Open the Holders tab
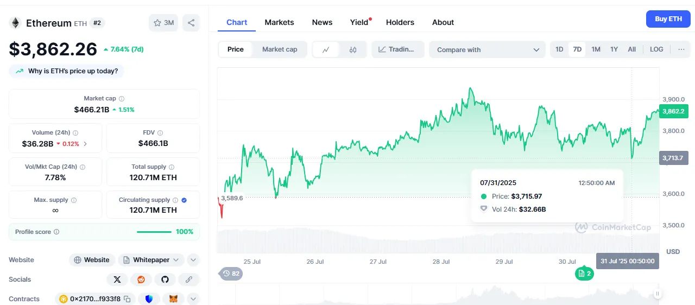Viewport: 695px width, 305px height. click(400, 22)
